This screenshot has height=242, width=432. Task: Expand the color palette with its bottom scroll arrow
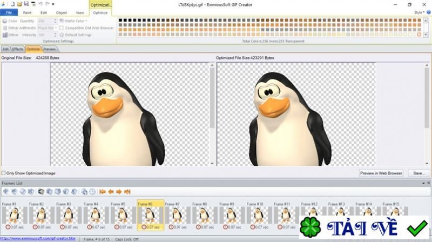point(426,35)
